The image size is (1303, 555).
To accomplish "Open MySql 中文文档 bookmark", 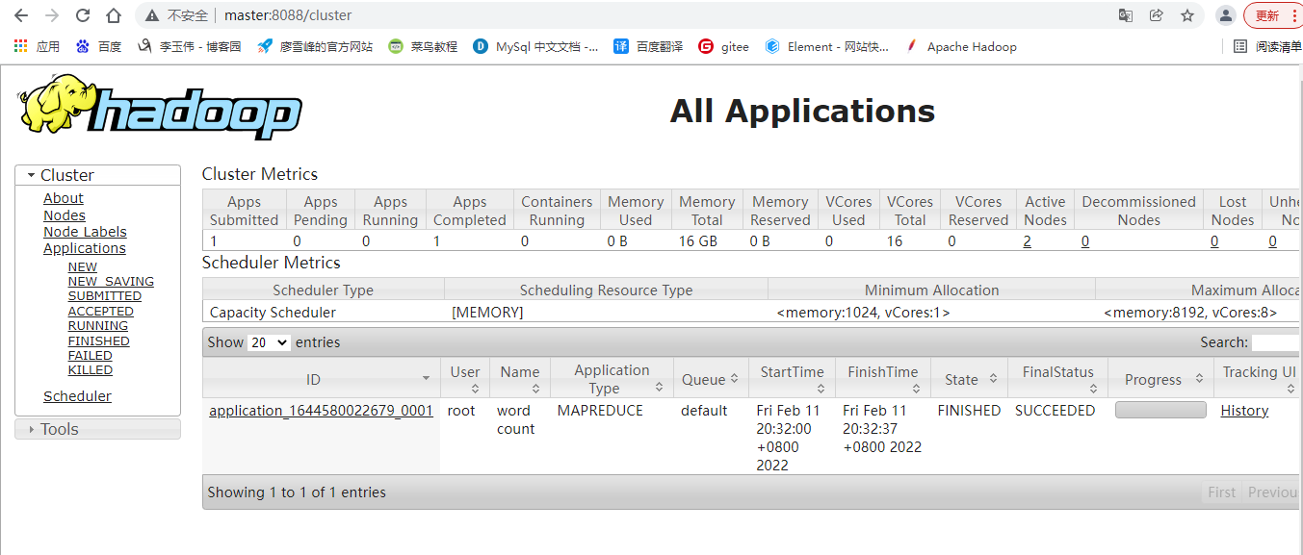I will pyautogui.click(x=535, y=46).
